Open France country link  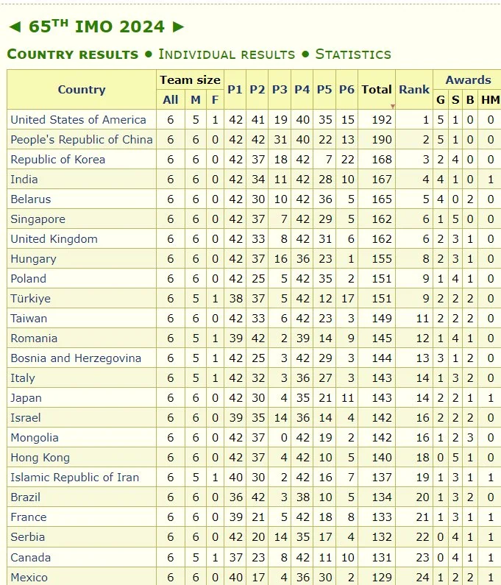pyautogui.click(x=29, y=517)
